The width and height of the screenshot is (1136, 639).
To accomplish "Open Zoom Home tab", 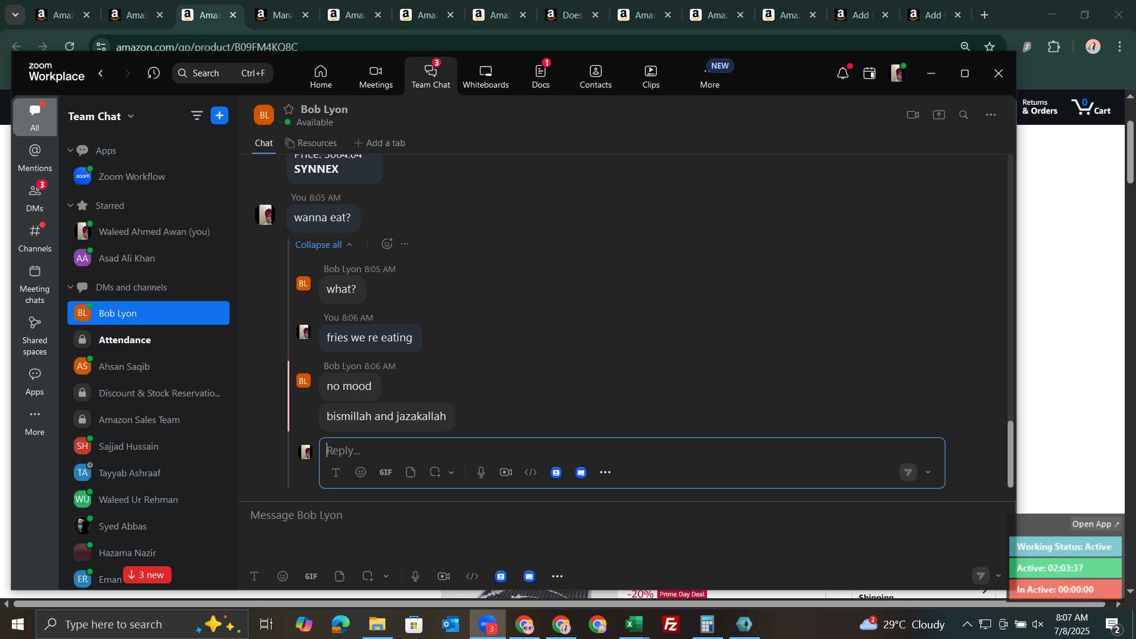I will click(x=321, y=76).
